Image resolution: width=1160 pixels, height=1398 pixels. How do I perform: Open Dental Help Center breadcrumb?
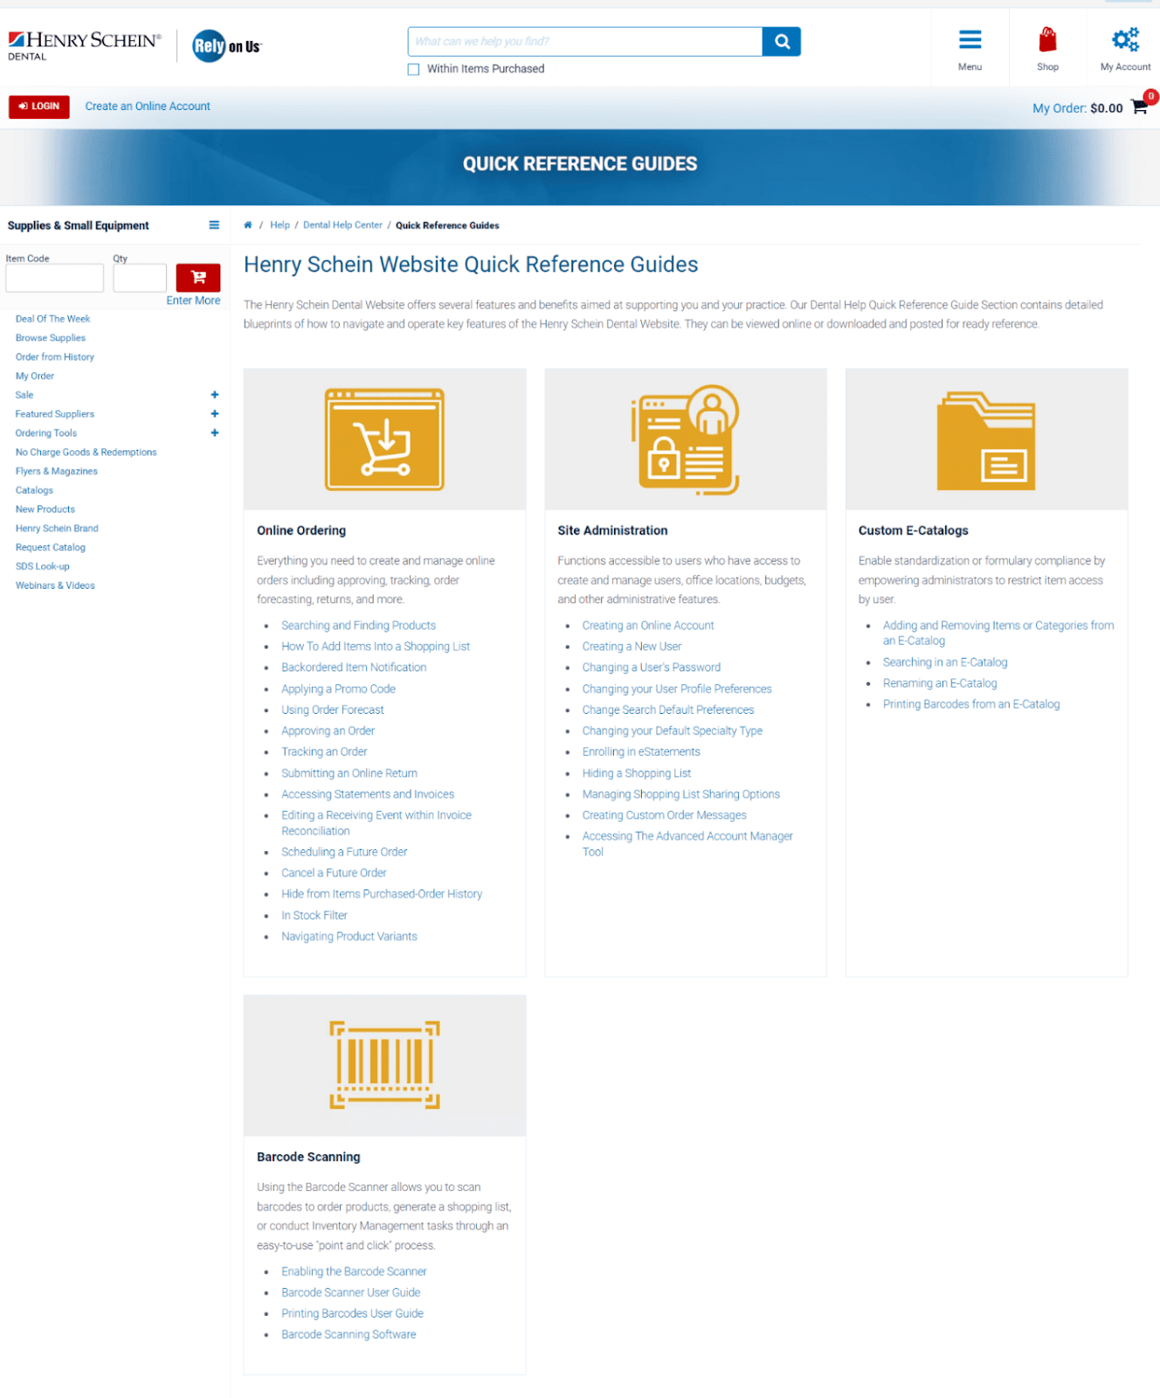(x=342, y=225)
